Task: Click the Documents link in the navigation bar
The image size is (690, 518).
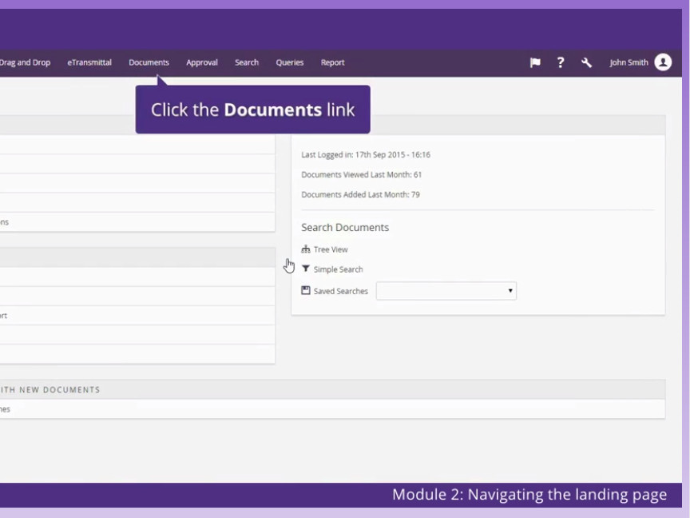Action: [x=149, y=62]
